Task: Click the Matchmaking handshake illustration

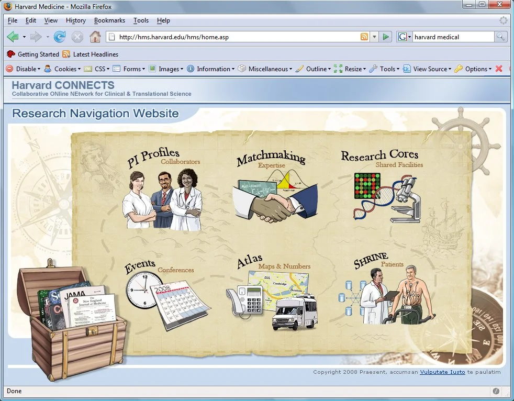Action: (275, 196)
